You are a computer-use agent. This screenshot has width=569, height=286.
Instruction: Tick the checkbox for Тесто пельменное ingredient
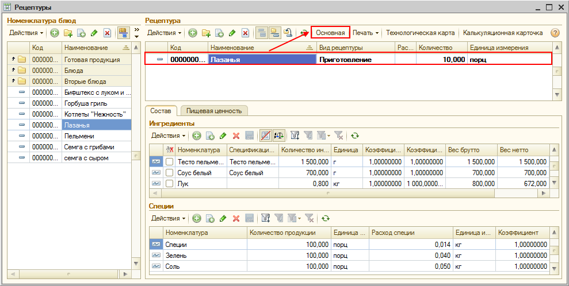pos(170,163)
